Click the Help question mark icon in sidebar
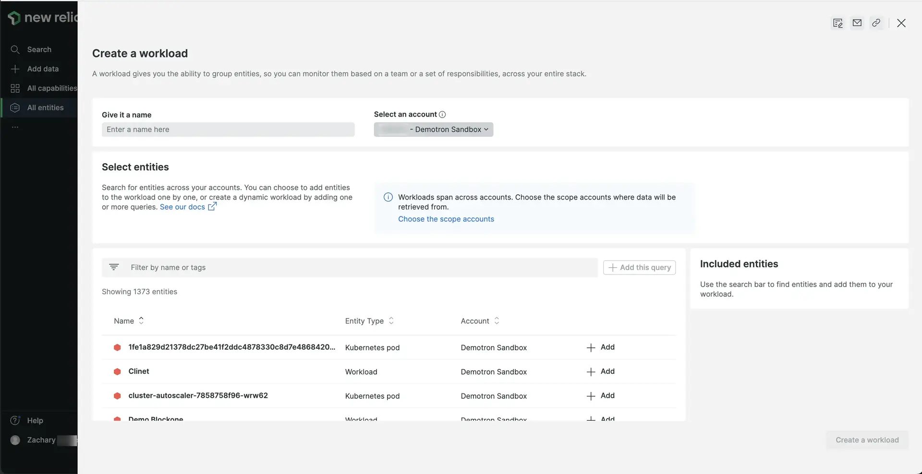This screenshot has height=474, width=922. (x=15, y=421)
